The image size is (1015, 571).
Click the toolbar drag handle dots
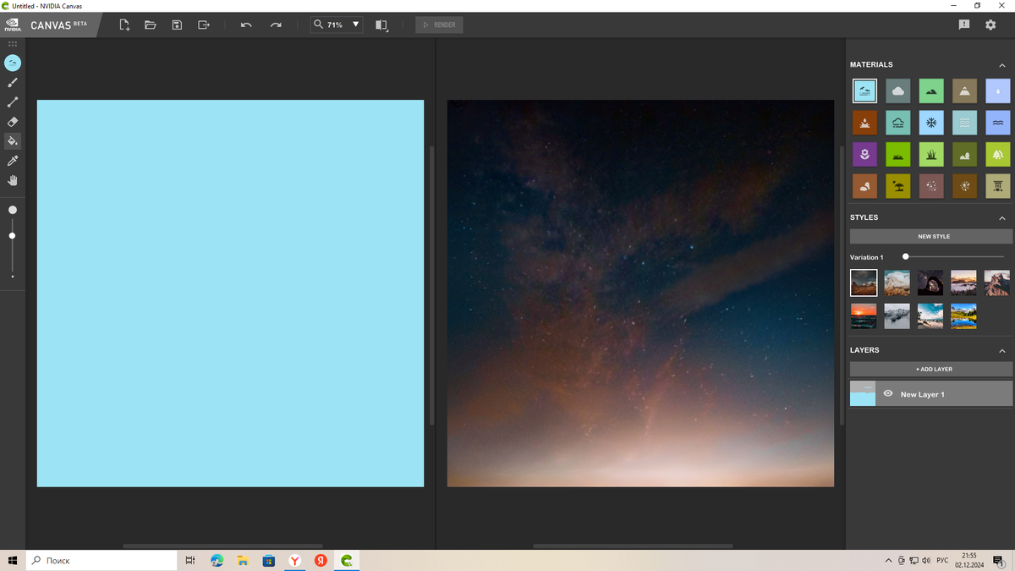coord(13,43)
